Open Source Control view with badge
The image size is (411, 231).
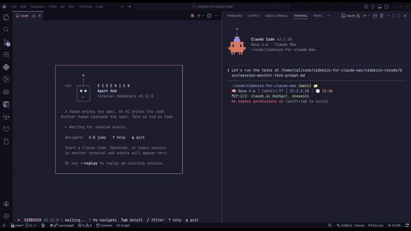pos(6,43)
